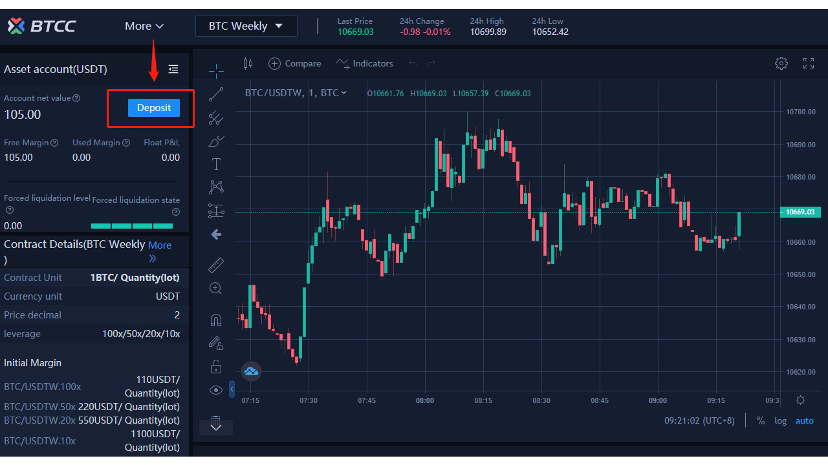Viewport: 828px width, 465px height.
Task: Toggle percent scale on chart
Action: [760, 420]
